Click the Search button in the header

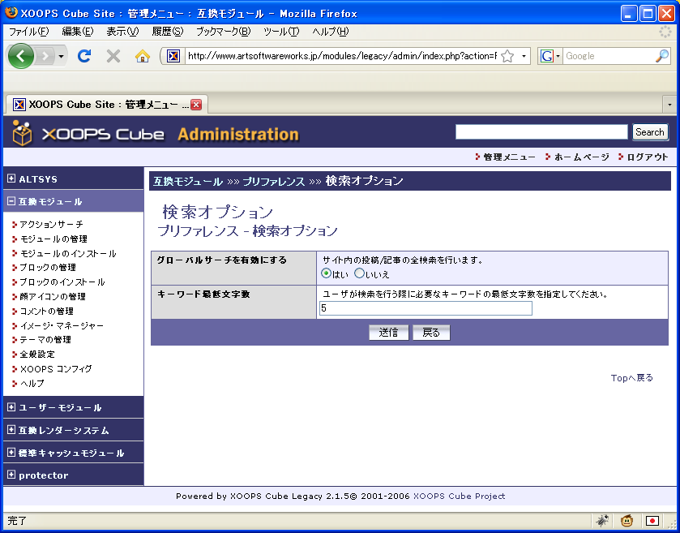pyautogui.click(x=650, y=132)
